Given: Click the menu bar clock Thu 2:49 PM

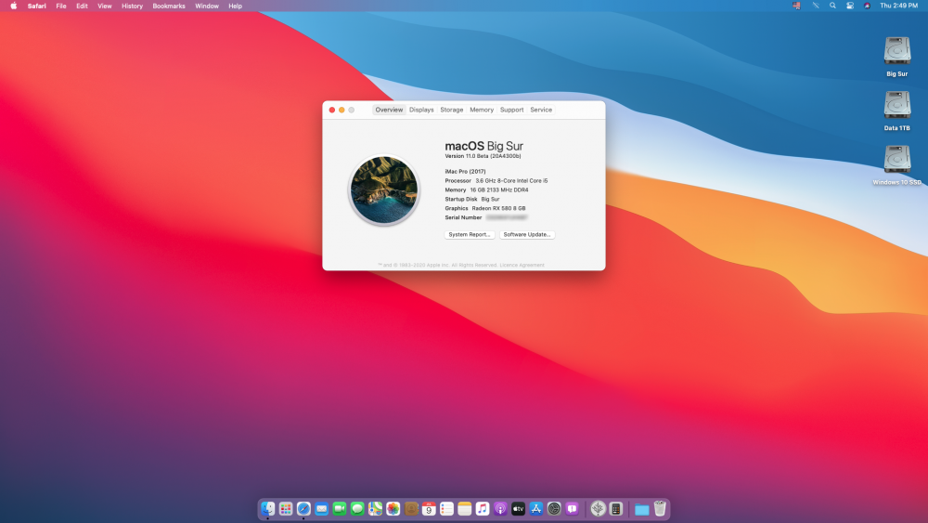Looking at the screenshot, I should pos(898,6).
